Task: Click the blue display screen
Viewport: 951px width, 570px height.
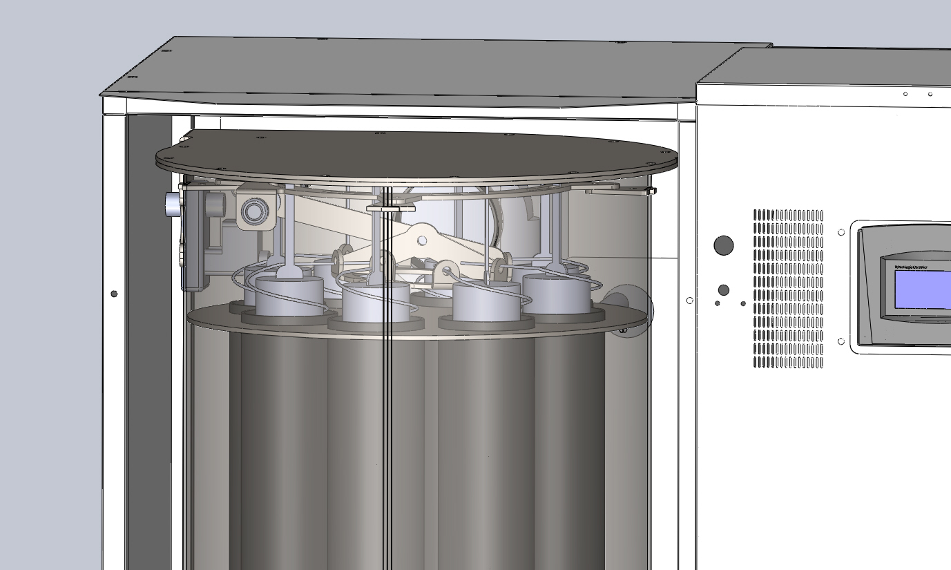Action: 923,289
